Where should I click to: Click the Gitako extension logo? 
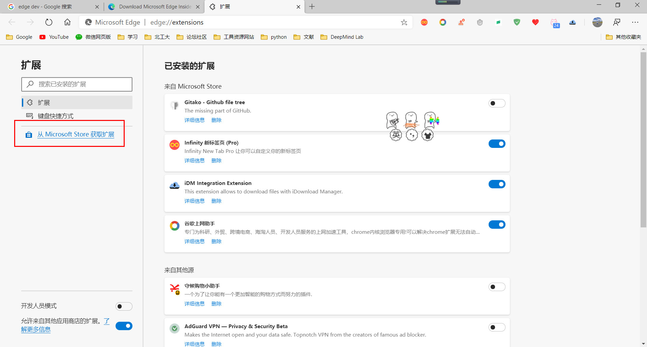(x=175, y=105)
